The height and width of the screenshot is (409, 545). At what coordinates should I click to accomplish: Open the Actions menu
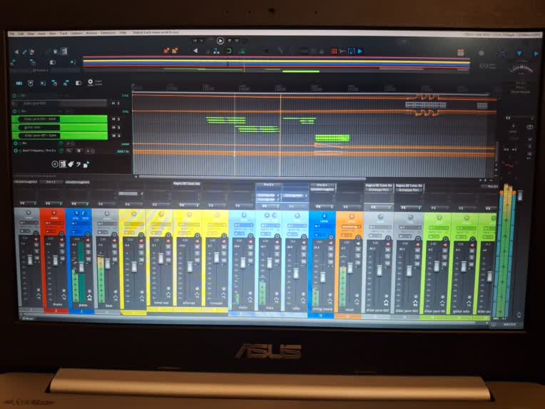91,34
